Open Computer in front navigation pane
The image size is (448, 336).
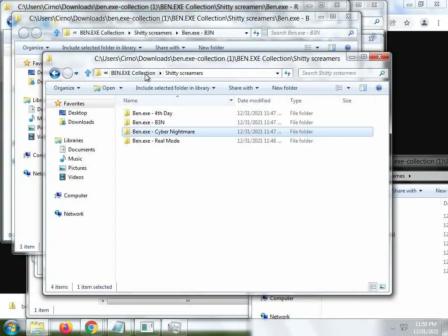click(75, 196)
